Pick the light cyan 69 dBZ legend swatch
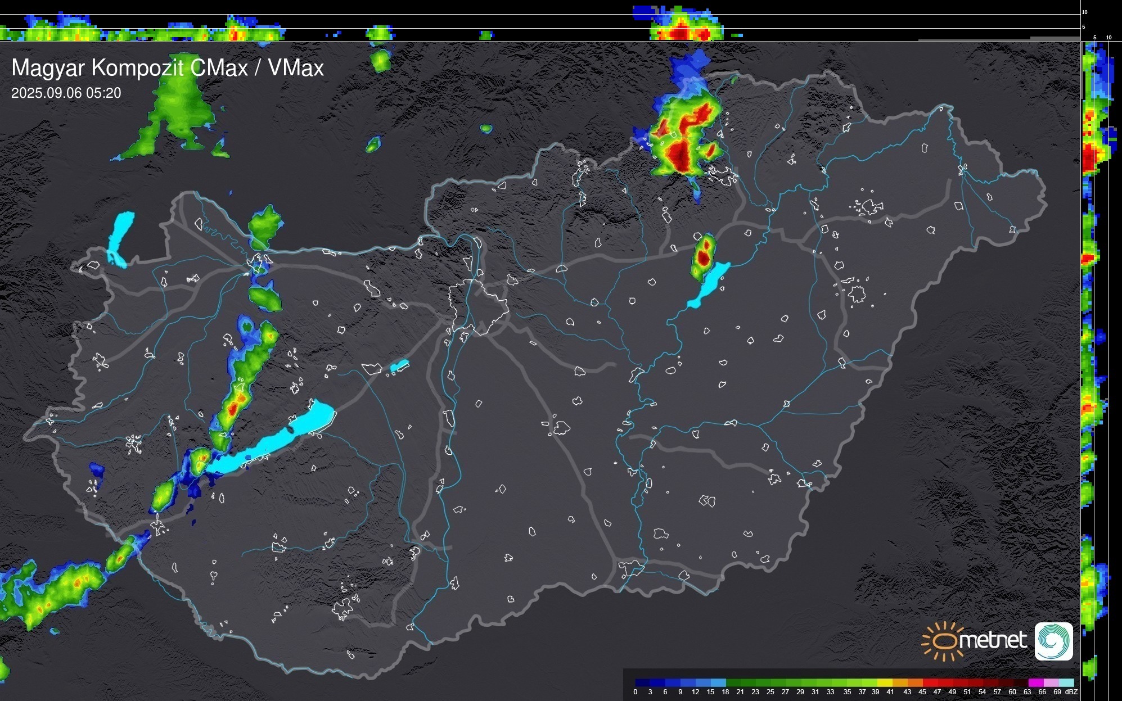The image size is (1122, 701). coord(1066,682)
